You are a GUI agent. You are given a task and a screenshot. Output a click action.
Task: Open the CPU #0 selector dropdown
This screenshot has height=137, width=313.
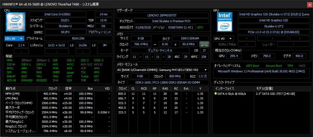(14, 39)
